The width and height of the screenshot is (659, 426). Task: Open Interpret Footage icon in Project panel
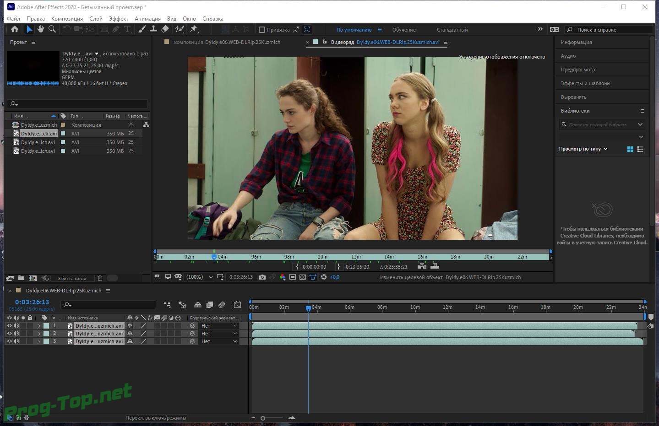(x=10, y=278)
